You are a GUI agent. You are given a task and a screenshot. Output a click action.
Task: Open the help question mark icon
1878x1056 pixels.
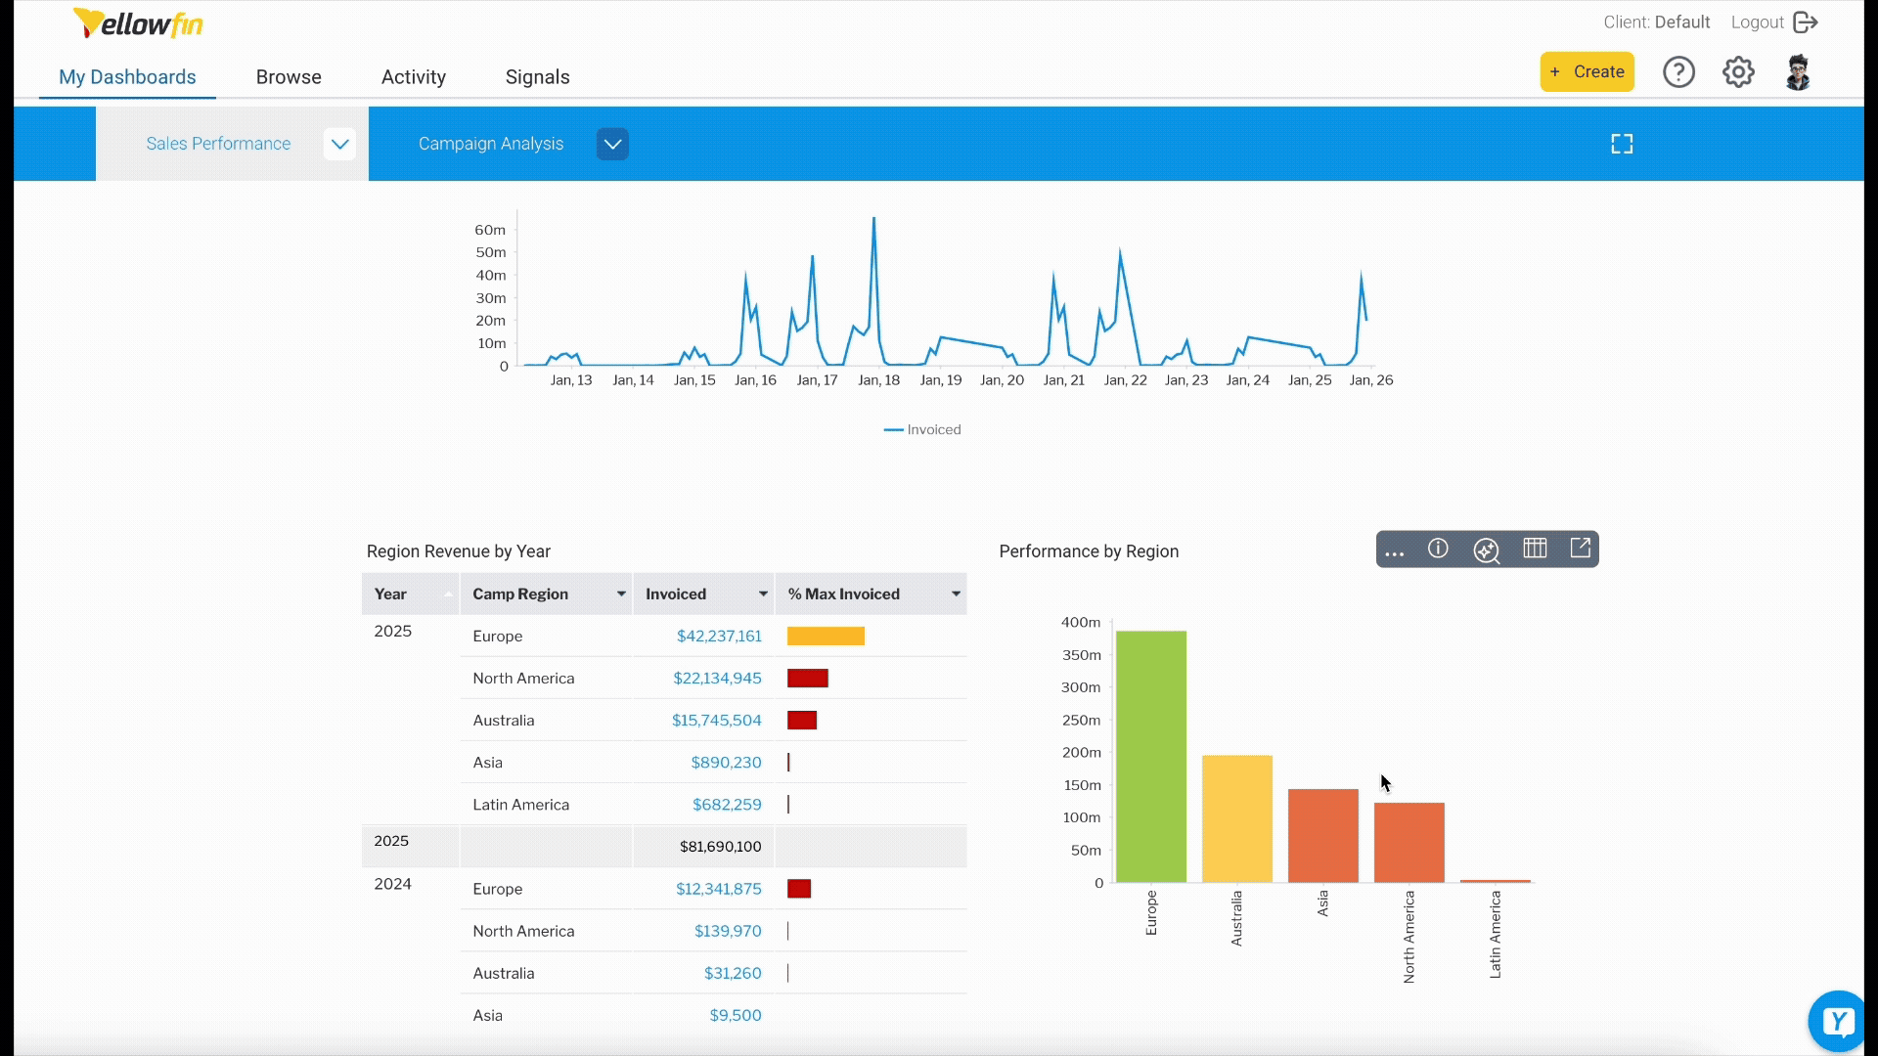(x=1678, y=71)
